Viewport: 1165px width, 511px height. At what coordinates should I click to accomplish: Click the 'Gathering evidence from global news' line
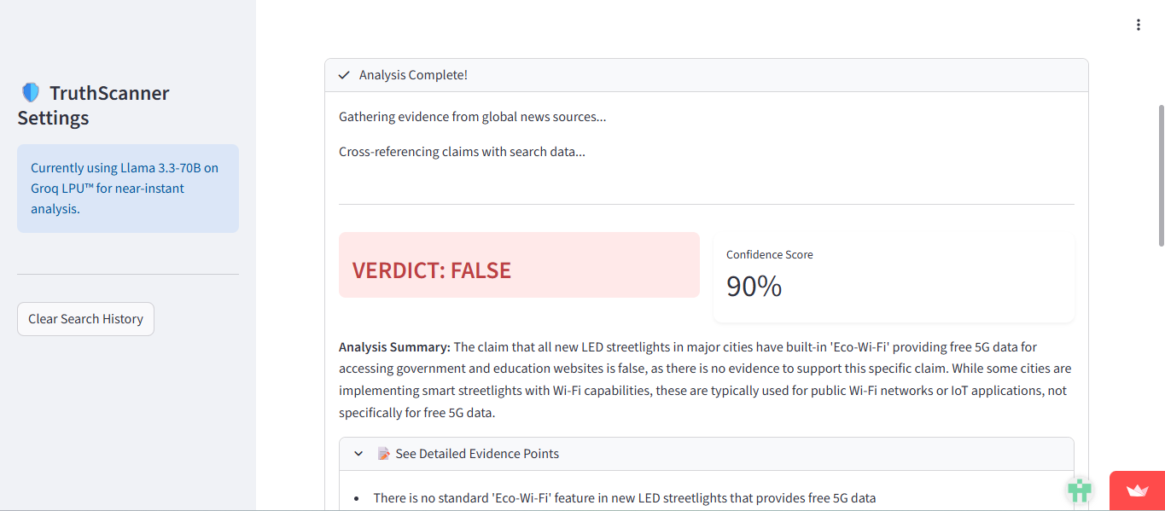point(472,117)
